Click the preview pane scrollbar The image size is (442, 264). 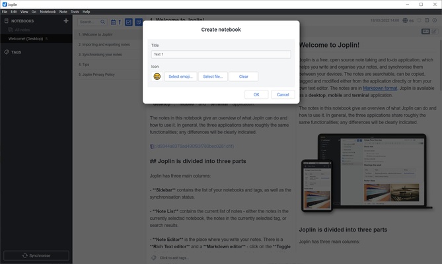click(441, 65)
